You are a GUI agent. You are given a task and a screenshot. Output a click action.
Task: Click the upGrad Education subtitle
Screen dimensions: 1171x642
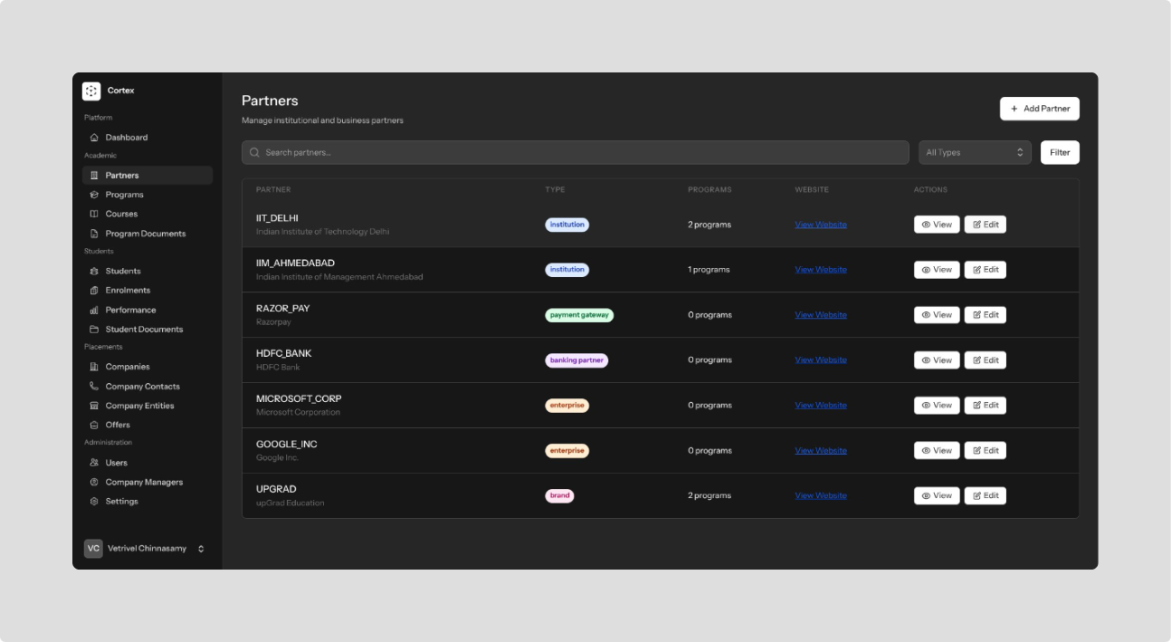pos(290,503)
